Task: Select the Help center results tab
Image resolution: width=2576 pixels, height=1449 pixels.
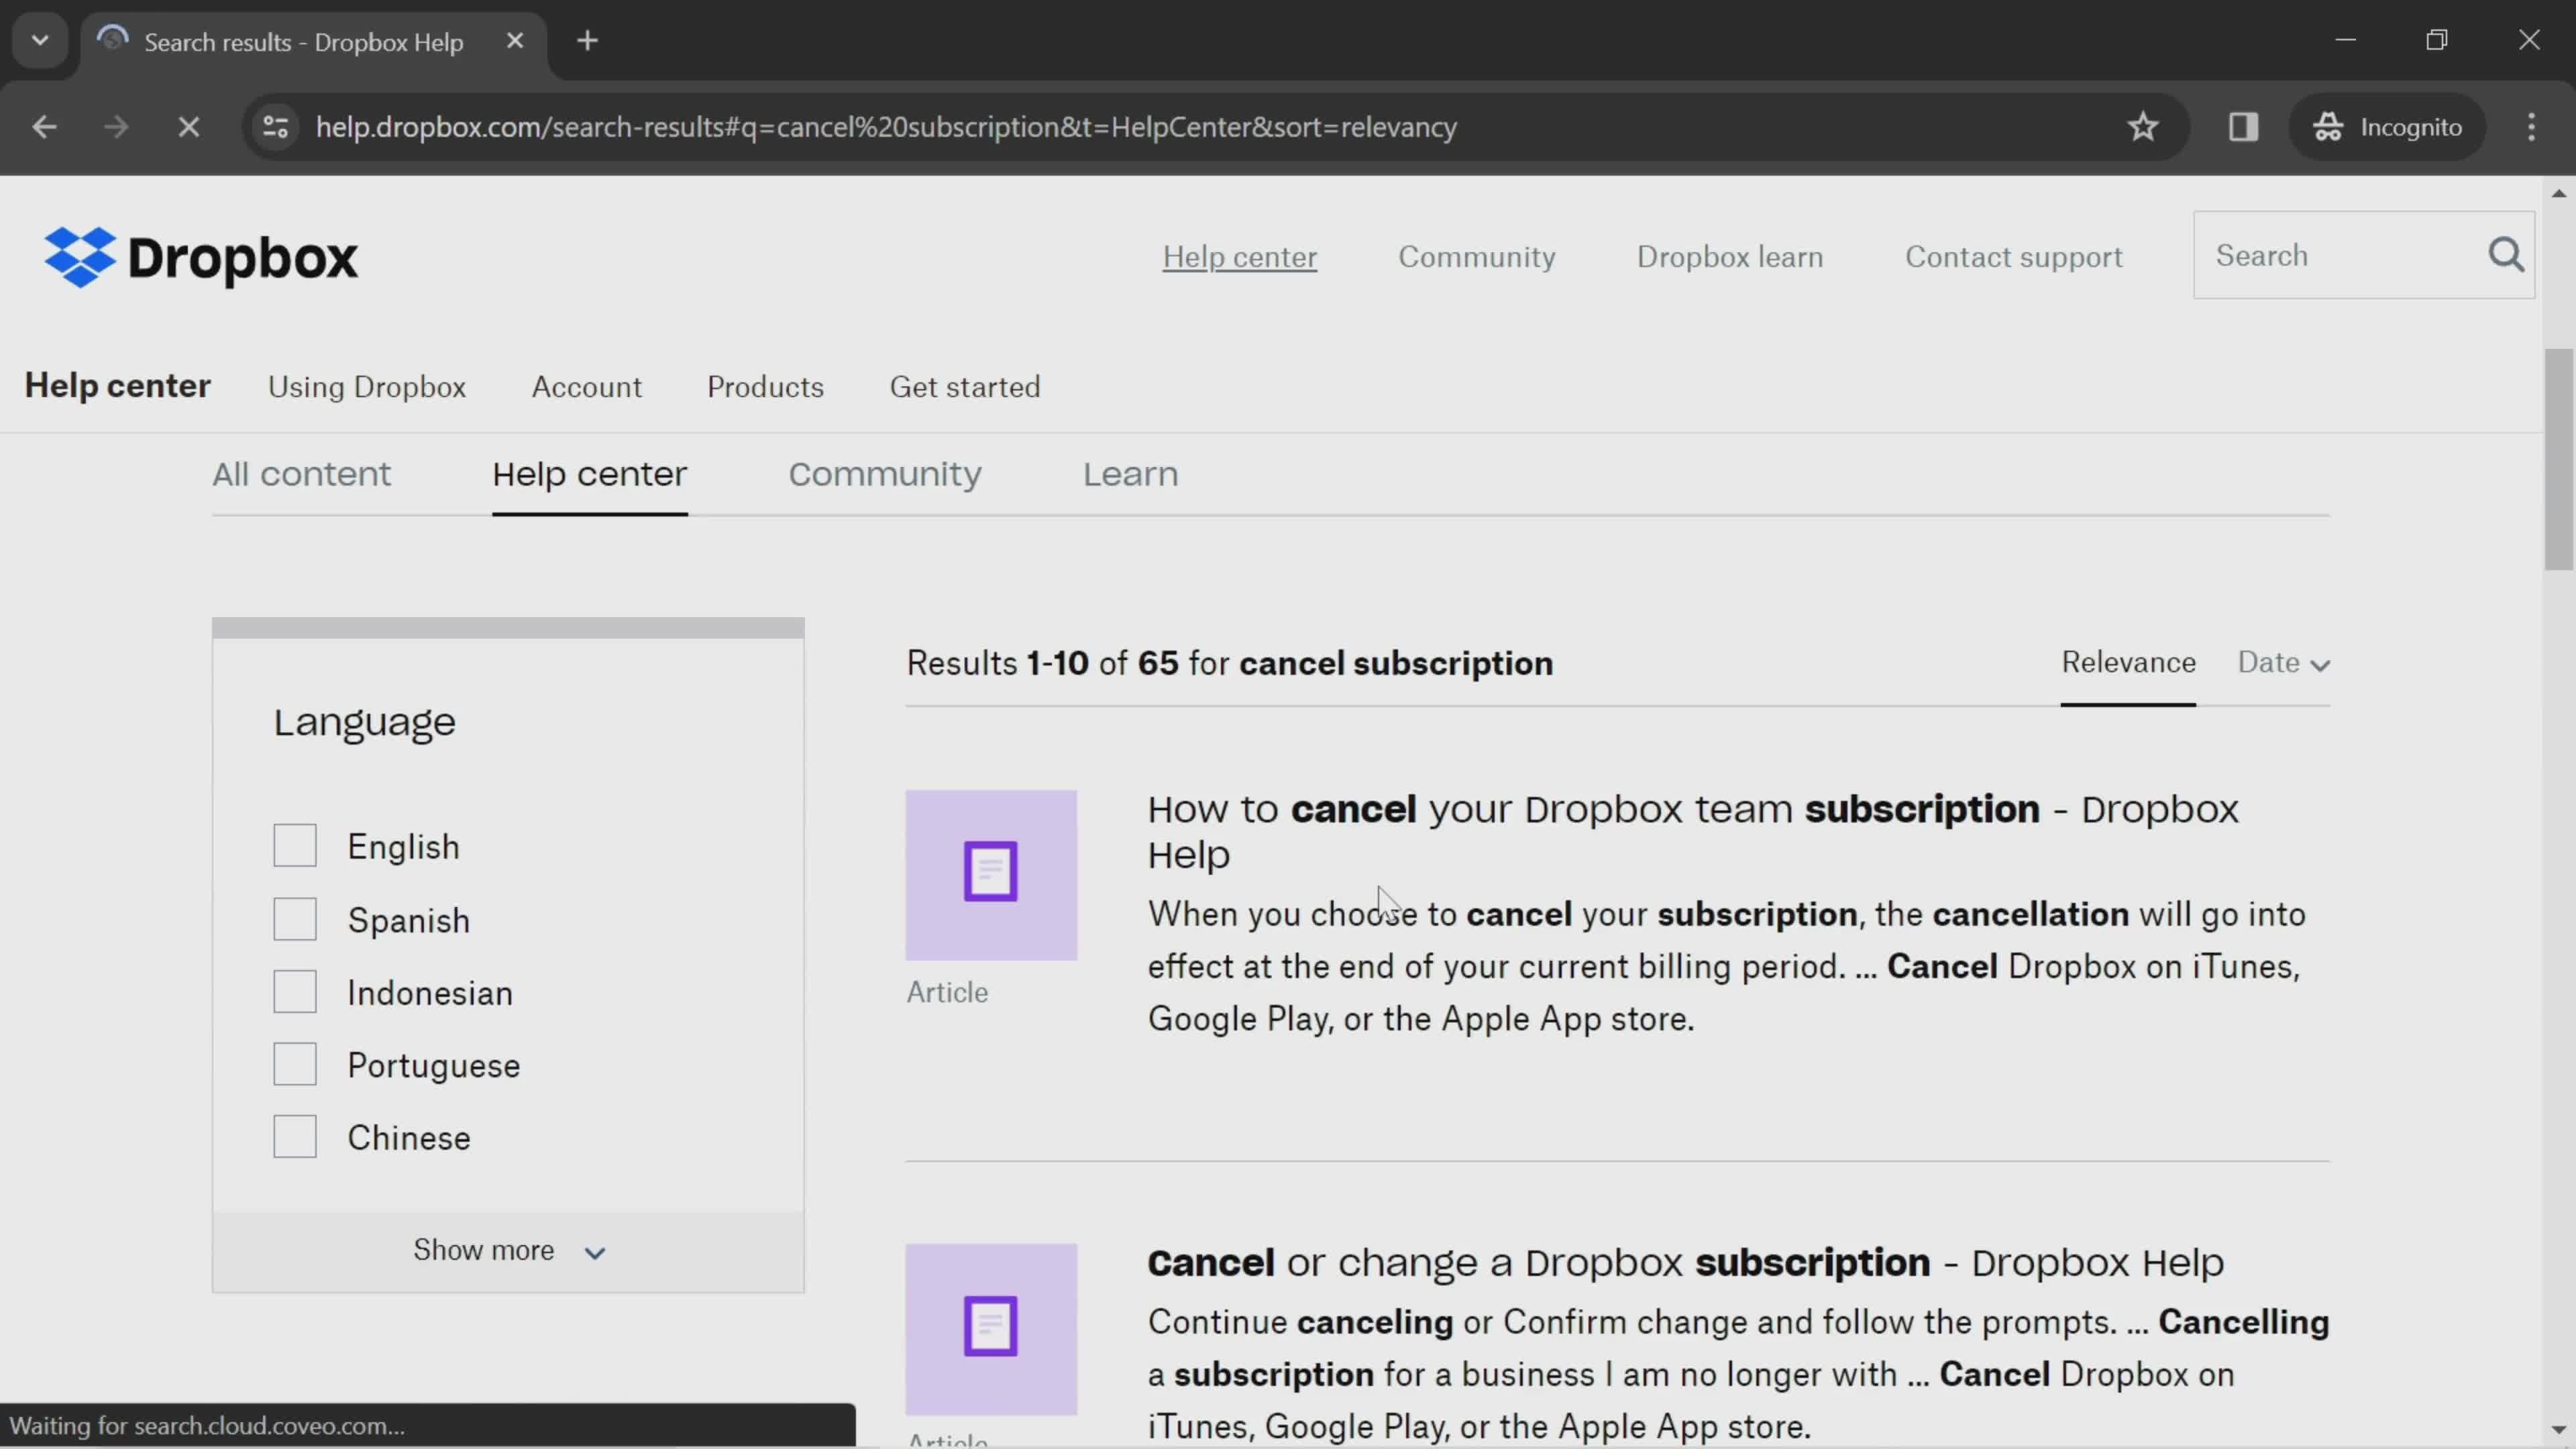Action: [589, 474]
